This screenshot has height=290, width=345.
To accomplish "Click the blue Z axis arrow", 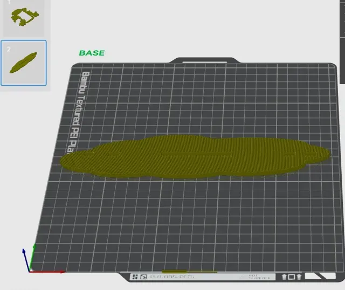I will point(26,260).
